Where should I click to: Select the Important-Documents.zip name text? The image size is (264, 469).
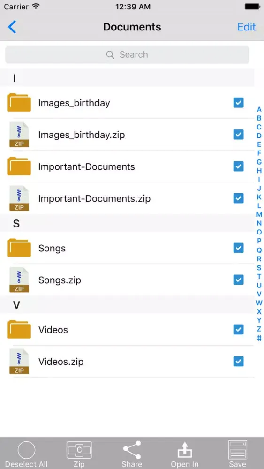tap(94, 198)
